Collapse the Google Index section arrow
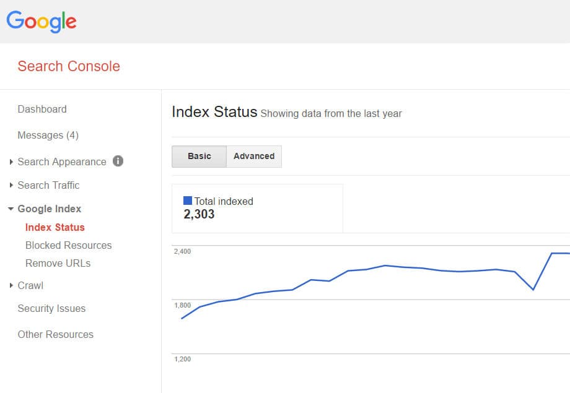Viewport: 570px width, 393px height. (x=11, y=209)
